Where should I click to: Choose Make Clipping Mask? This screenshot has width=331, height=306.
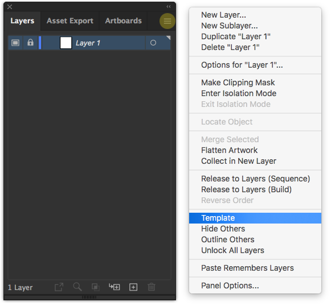pyautogui.click(x=255, y=82)
